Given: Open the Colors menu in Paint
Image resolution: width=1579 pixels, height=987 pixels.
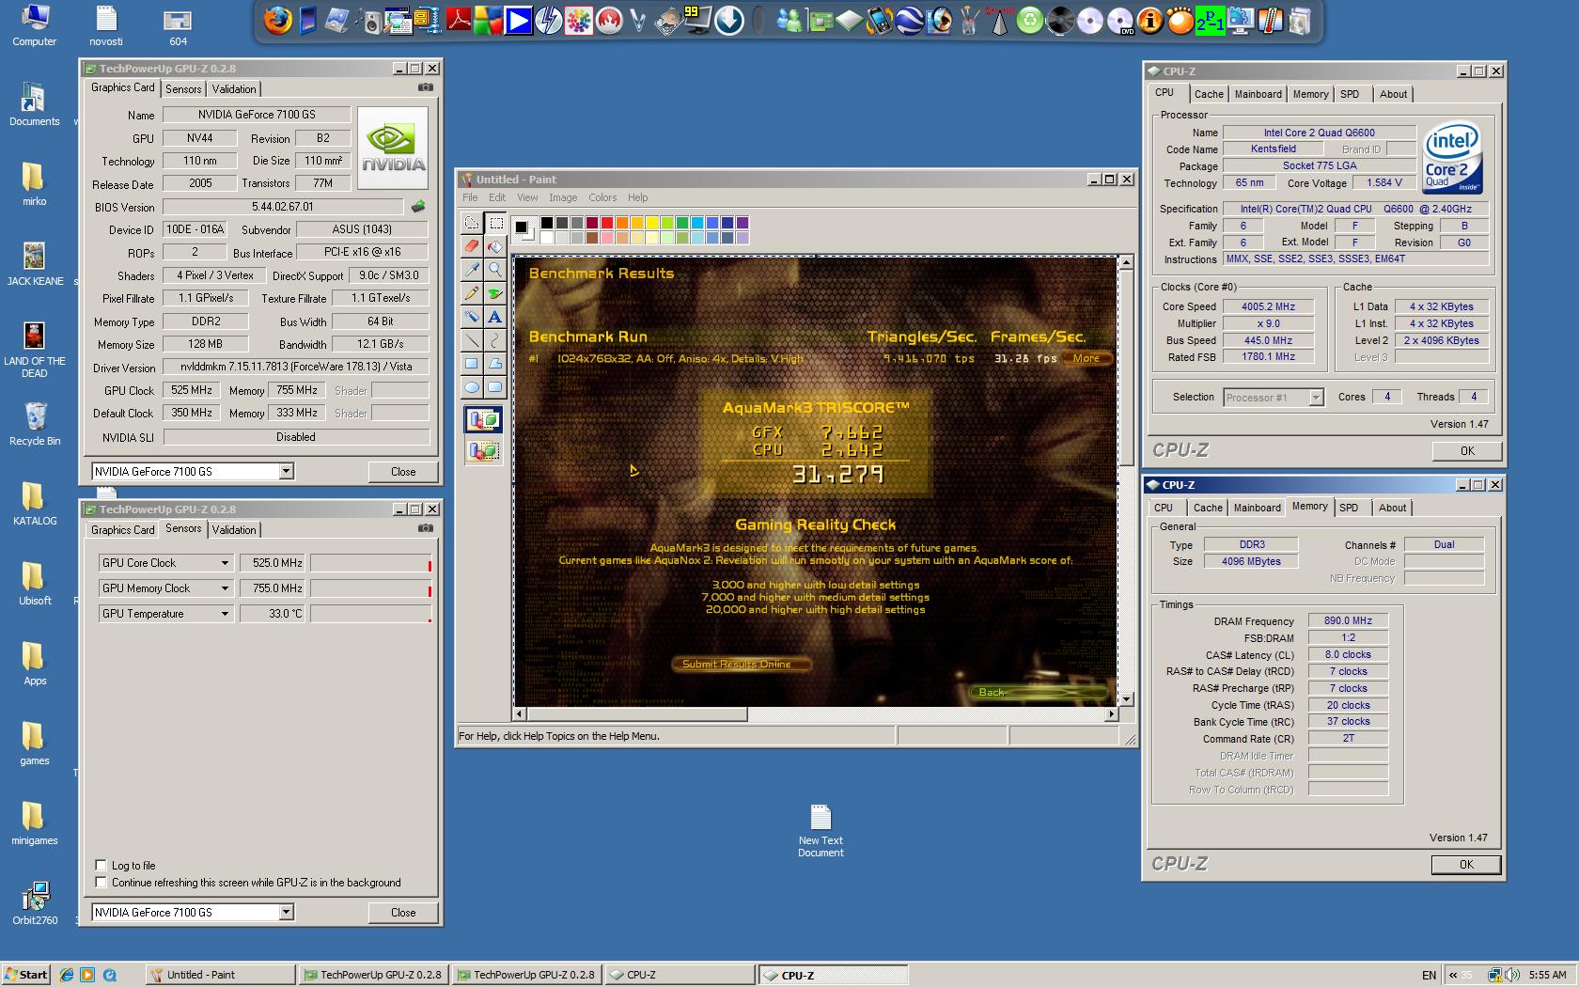Looking at the screenshot, I should pos(602,197).
